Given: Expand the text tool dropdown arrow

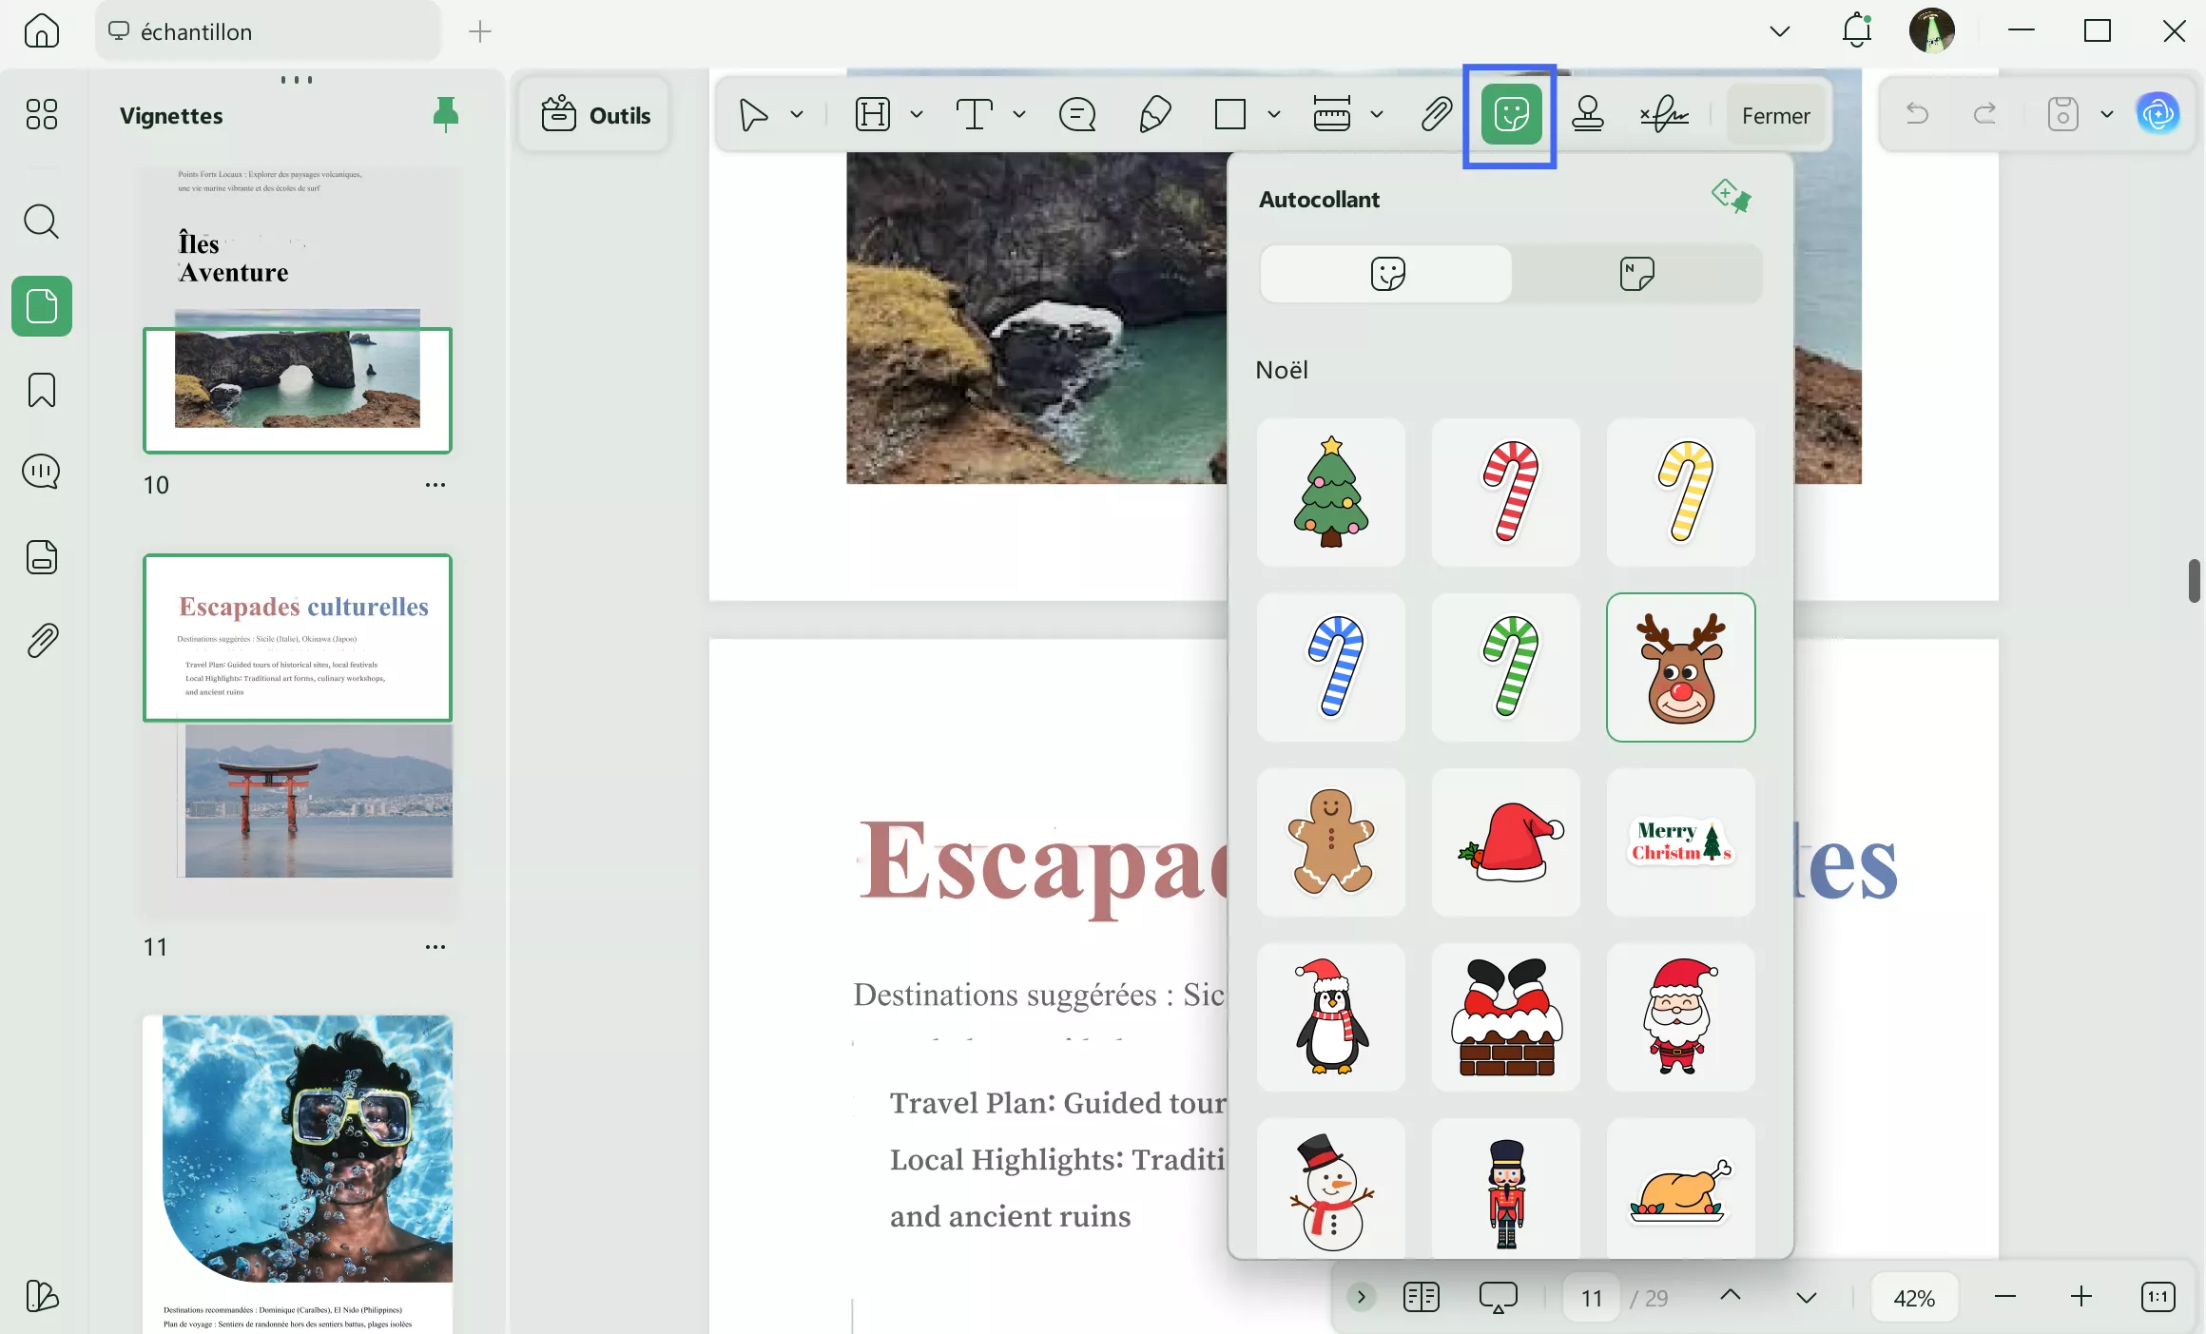Looking at the screenshot, I should click(1019, 115).
